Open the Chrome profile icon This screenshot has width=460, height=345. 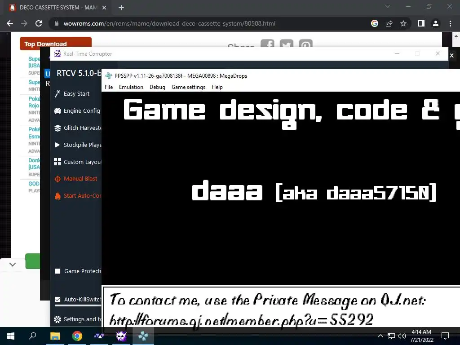[x=436, y=23]
